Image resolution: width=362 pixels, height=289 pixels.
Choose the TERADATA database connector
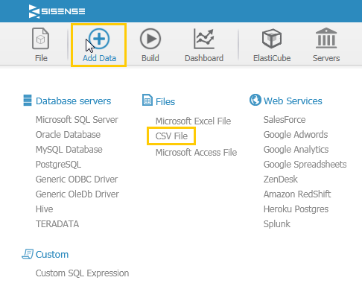[x=57, y=224]
